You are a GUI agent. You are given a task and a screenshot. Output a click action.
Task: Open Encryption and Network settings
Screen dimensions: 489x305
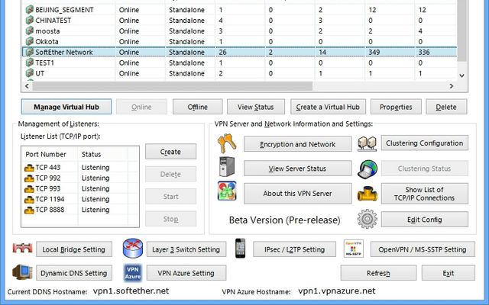click(x=297, y=144)
